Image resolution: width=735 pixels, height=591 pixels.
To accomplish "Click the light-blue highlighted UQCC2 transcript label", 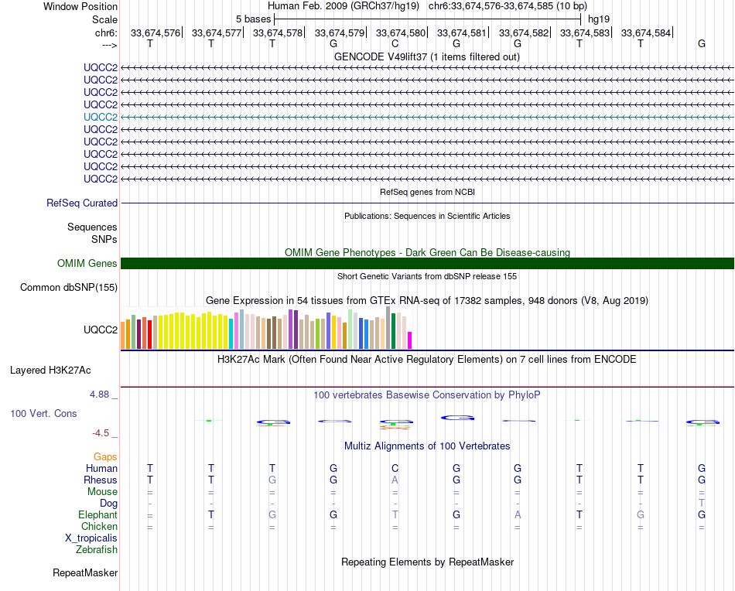I will pos(101,117).
